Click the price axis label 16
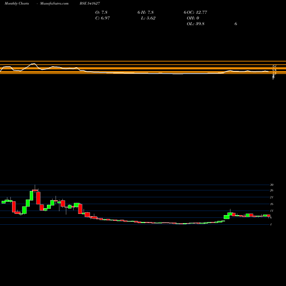The image size is (286, 286). 272,204
